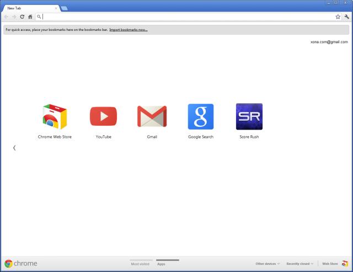Viewport: 353px width, 272px height.
Task: Click Import bookmarks now link
Action: (129, 30)
